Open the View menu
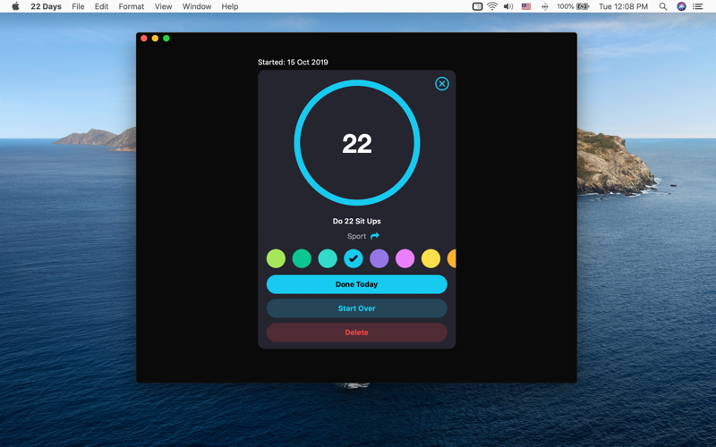The image size is (716, 447). click(x=163, y=6)
